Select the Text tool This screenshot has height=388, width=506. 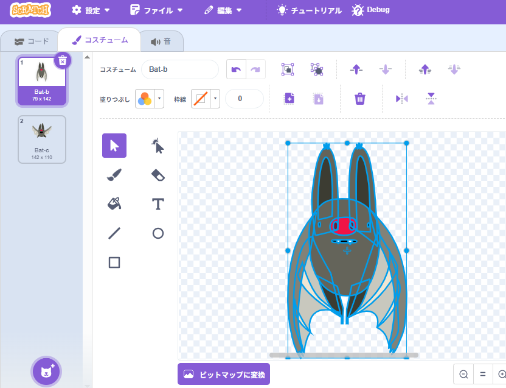click(x=158, y=204)
